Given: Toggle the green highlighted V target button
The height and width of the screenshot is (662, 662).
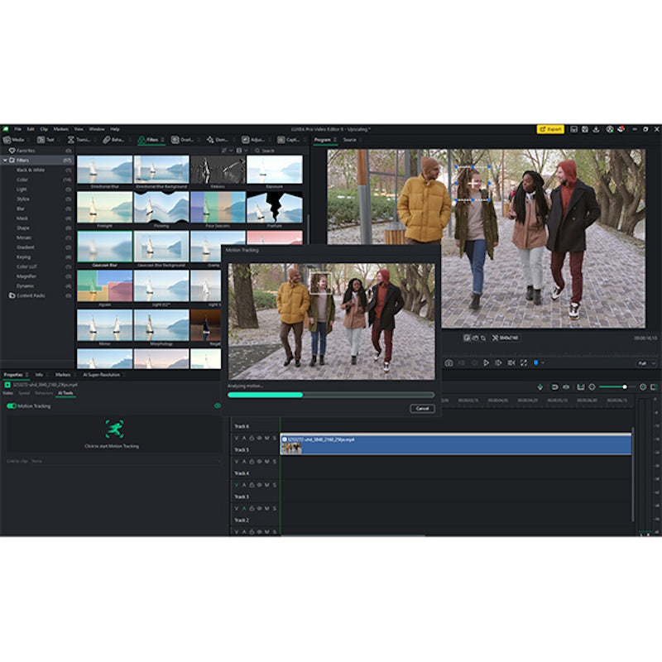Looking at the screenshot, I should click(x=237, y=485).
